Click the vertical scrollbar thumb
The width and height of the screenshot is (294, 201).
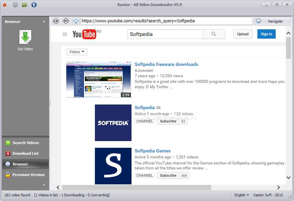click(x=288, y=48)
